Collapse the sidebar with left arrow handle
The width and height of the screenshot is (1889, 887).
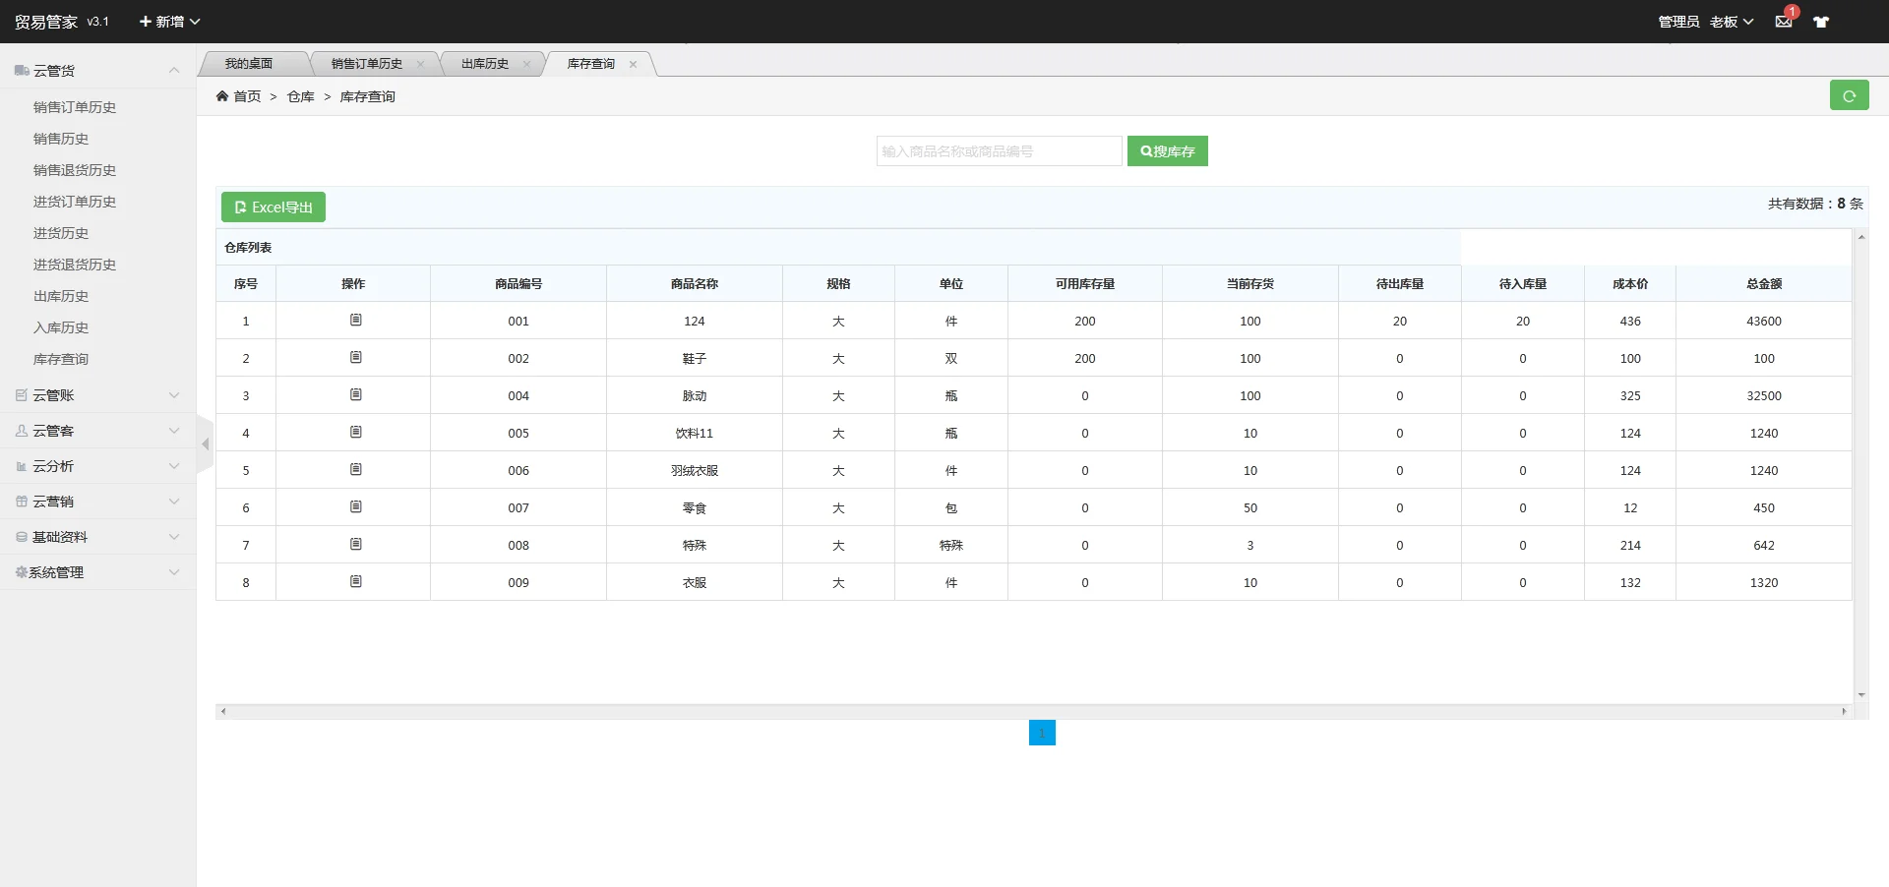click(x=205, y=444)
